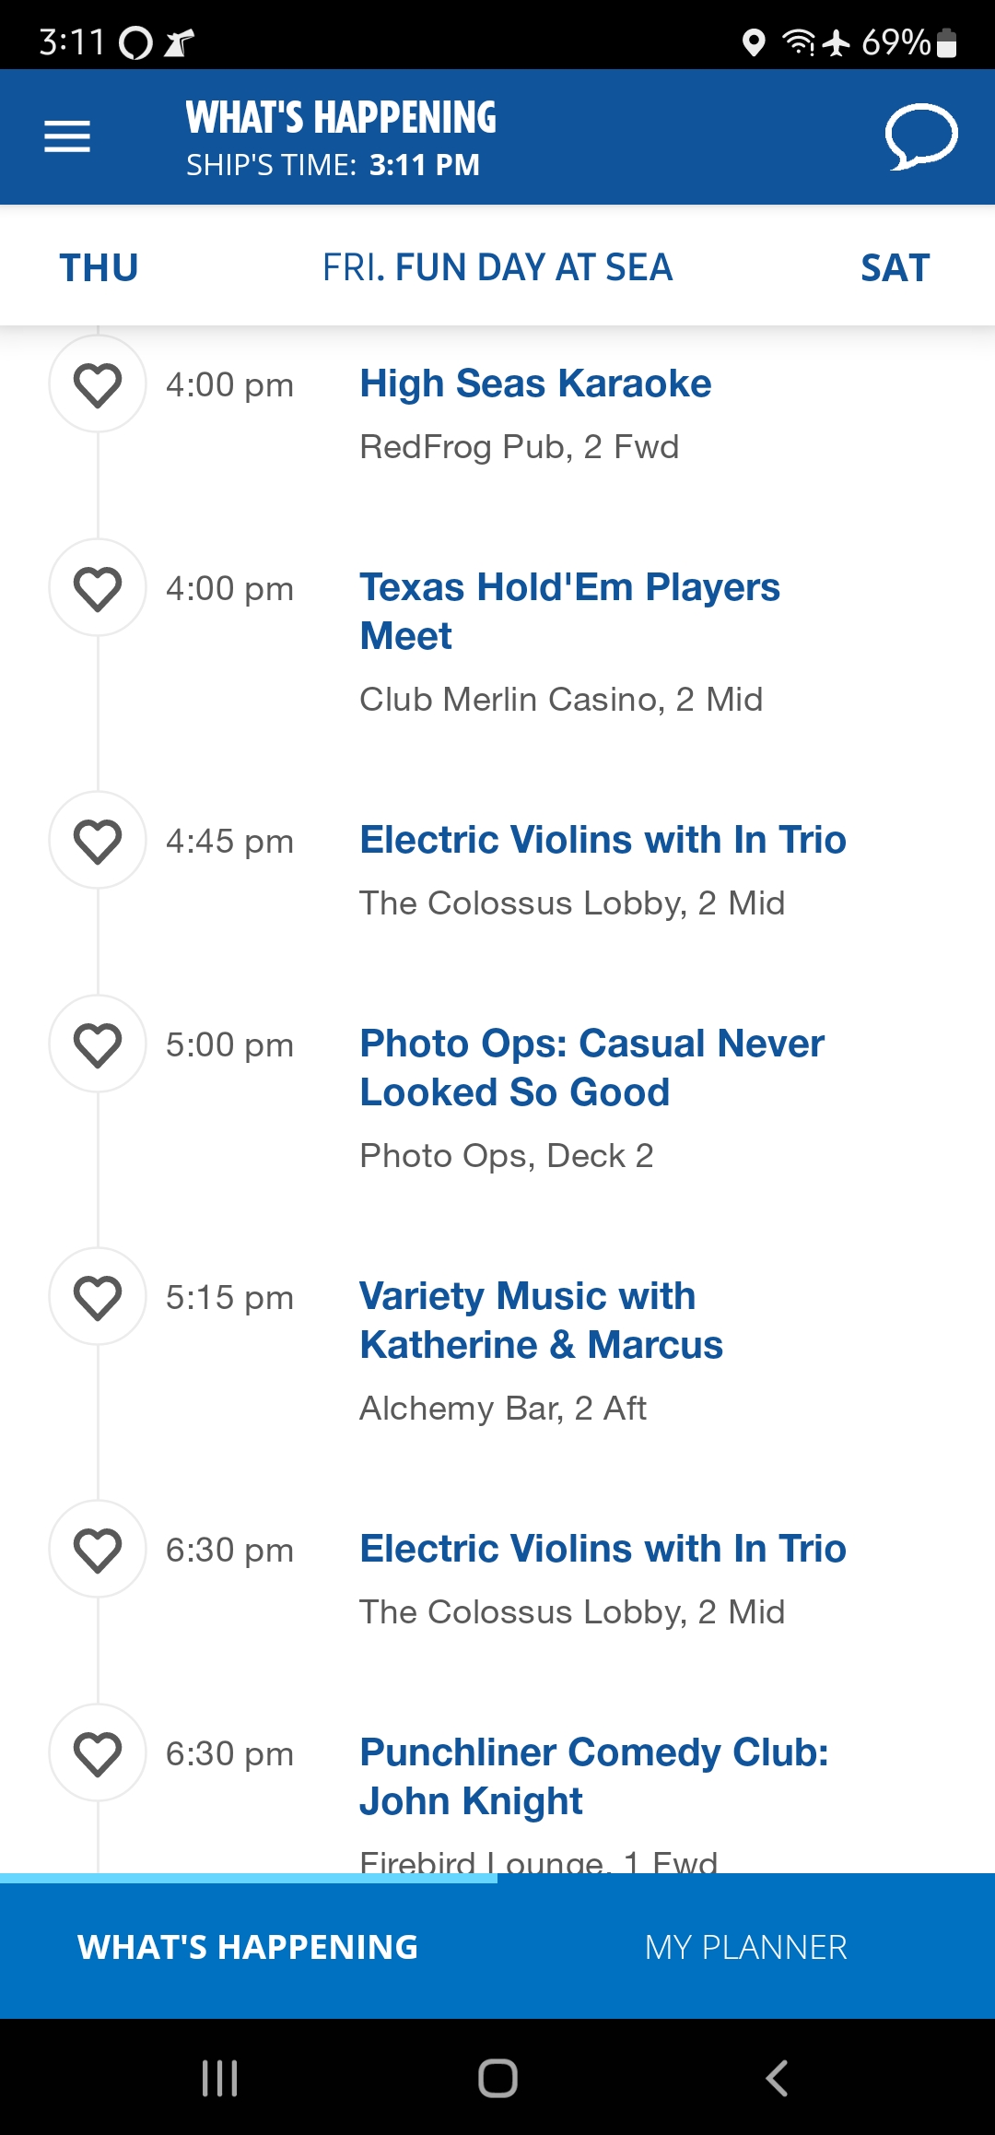995x2135 pixels.
Task: Switch to SAT day tab
Action: tap(895, 267)
